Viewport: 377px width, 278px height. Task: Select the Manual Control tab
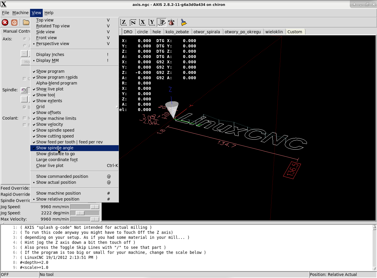point(16,31)
